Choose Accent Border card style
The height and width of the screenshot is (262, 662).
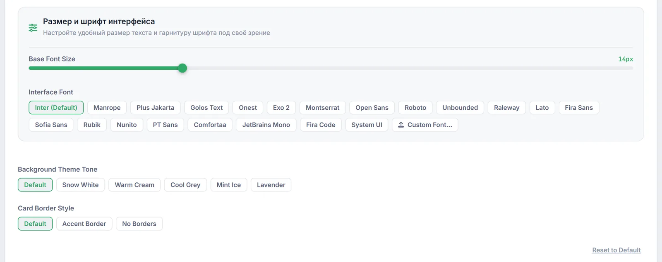[84, 224]
